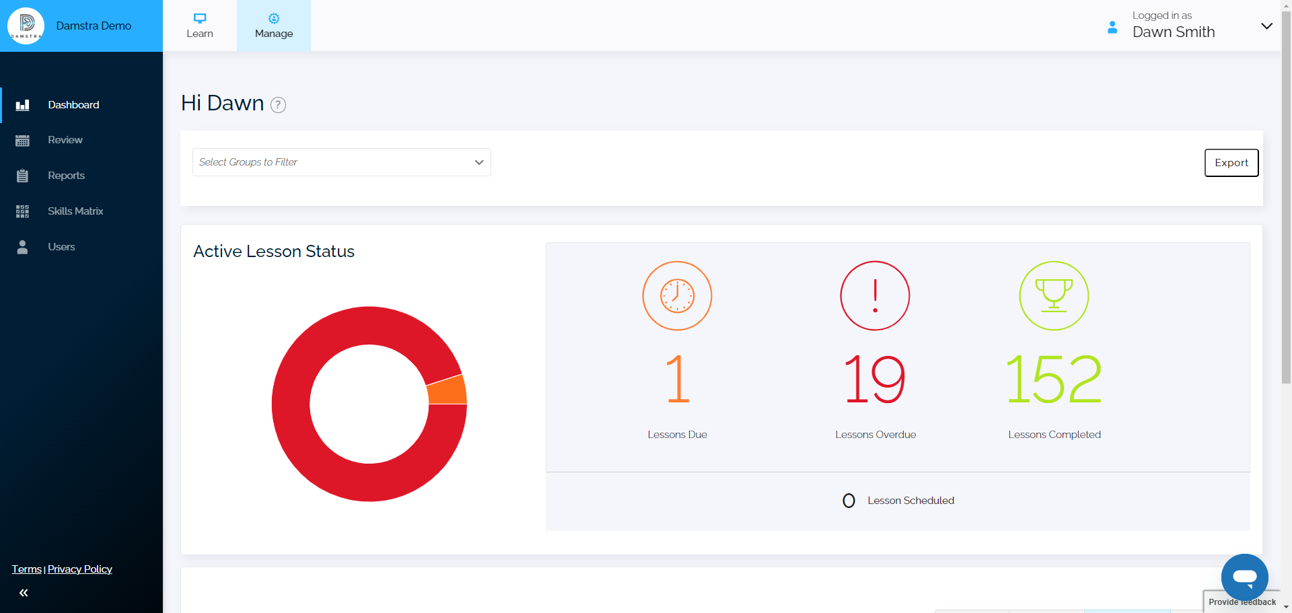Expand the Dawn Smith account menu chevron
This screenshot has height=613, width=1292.
point(1266,26)
